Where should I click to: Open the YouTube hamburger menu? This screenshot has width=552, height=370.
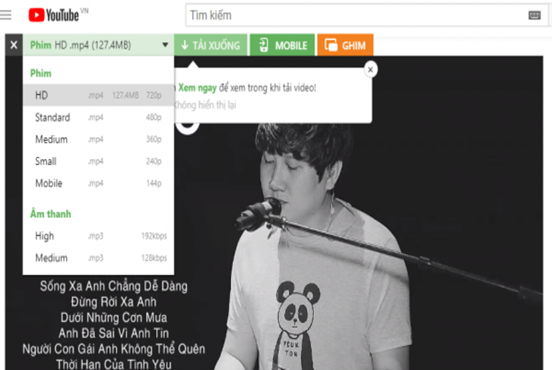tap(6, 15)
